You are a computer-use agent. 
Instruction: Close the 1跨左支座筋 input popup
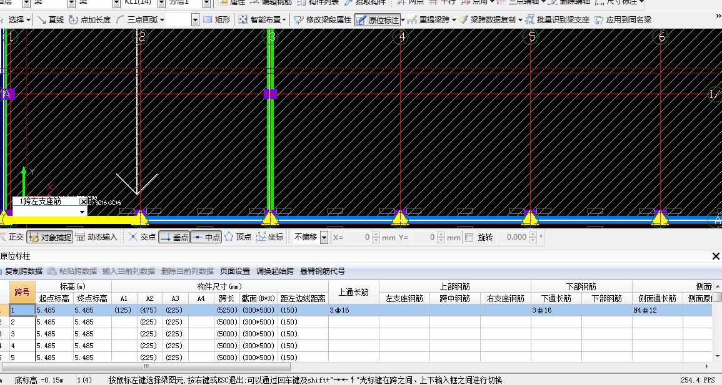click(83, 201)
